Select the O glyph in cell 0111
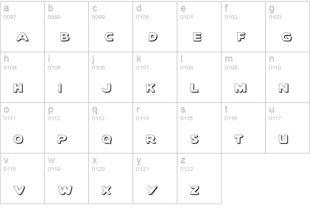Image resolution: width=310 pixels, height=223 pixels. tap(18, 139)
